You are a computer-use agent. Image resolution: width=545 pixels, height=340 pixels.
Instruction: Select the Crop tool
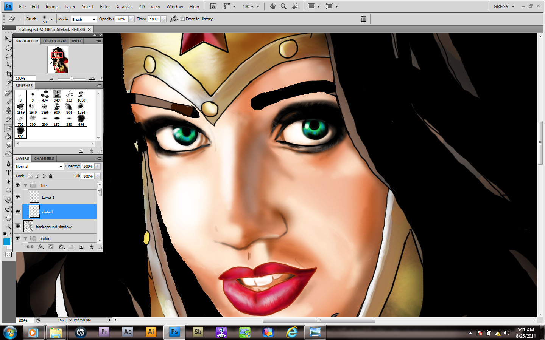8,74
